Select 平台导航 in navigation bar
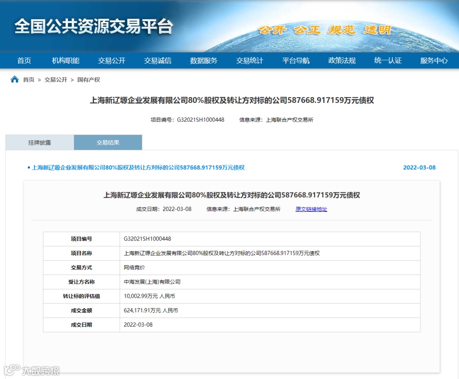This screenshot has width=459, height=379. pyautogui.click(x=296, y=61)
